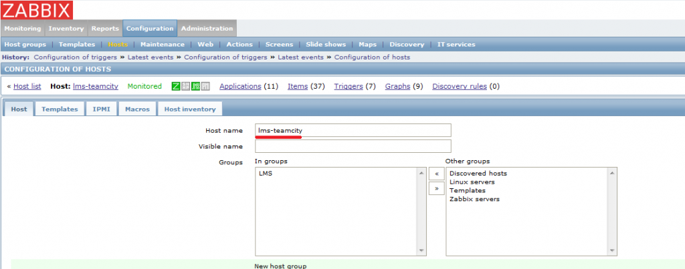The width and height of the screenshot is (685, 269).
Task: Open the Triggers (7) link
Action: pyautogui.click(x=349, y=86)
